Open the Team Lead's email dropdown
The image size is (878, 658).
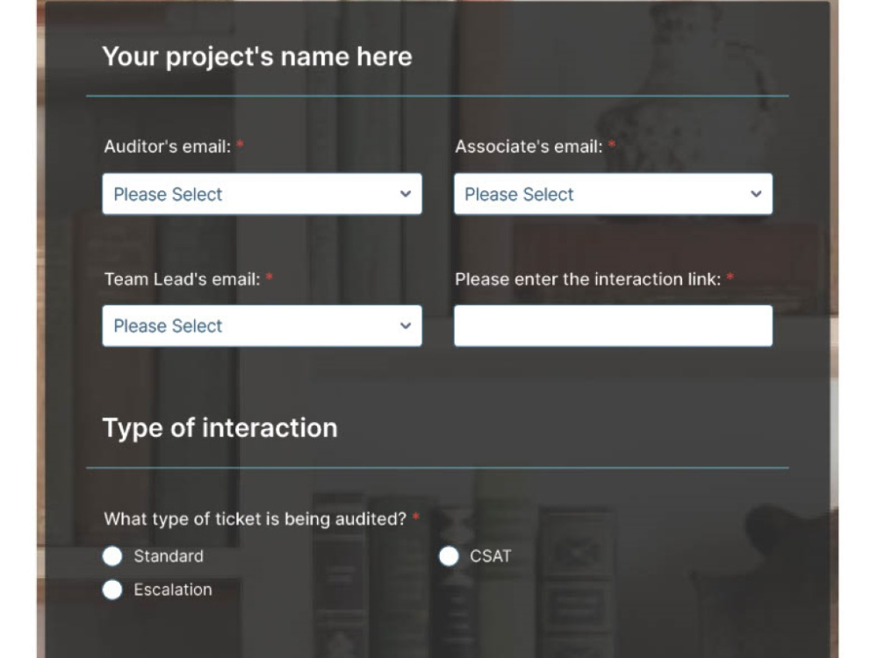tap(262, 325)
